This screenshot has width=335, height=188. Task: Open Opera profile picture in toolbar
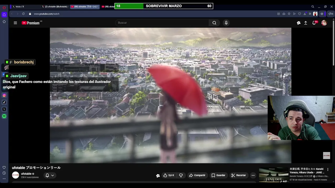tap(315, 14)
